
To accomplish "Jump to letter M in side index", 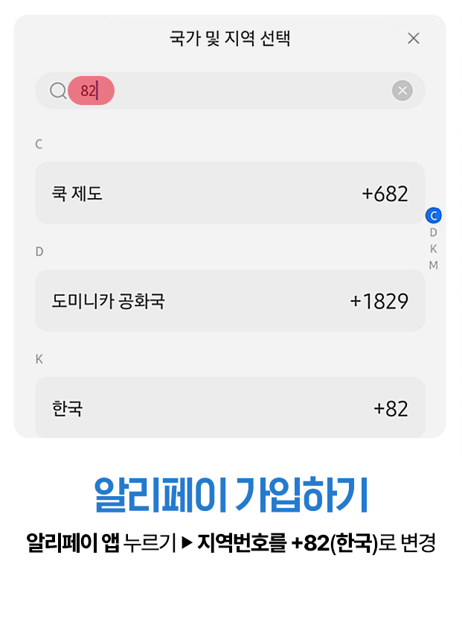I will 434,265.
